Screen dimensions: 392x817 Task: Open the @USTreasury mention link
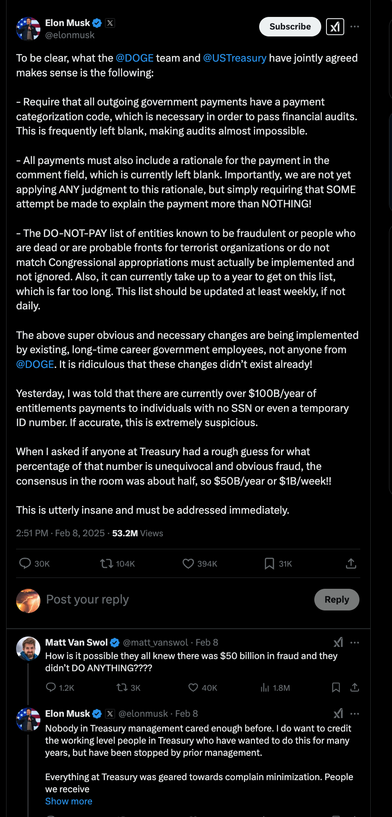pyautogui.click(x=234, y=58)
